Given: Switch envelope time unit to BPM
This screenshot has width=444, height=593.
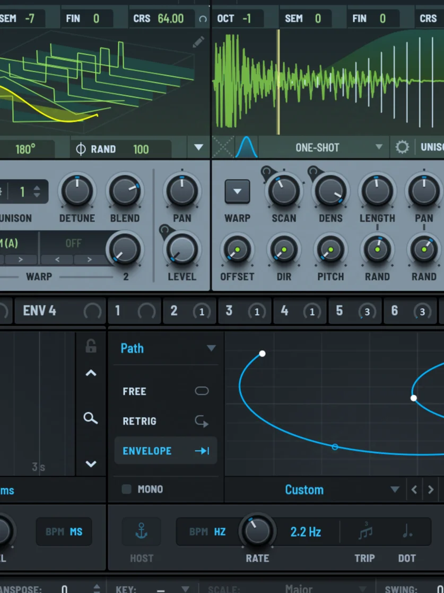Looking at the screenshot, I should click(x=55, y=532).
